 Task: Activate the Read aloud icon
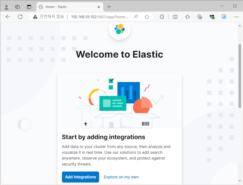[x=136, y=17]
